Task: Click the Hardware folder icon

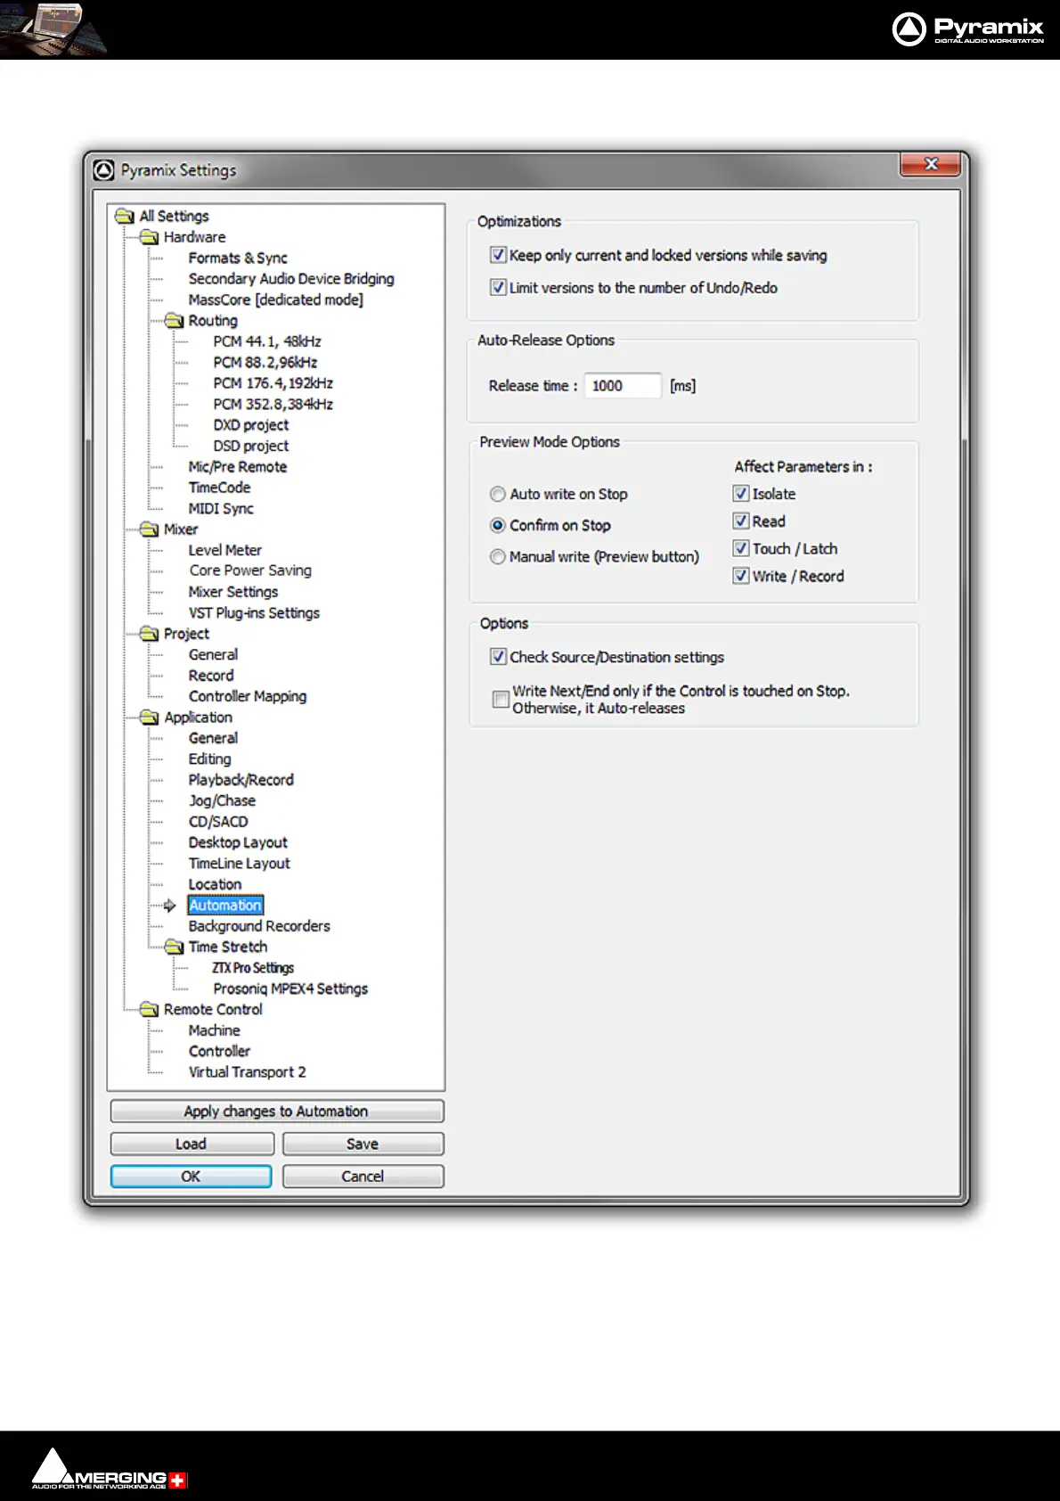Action: (150, 237)
